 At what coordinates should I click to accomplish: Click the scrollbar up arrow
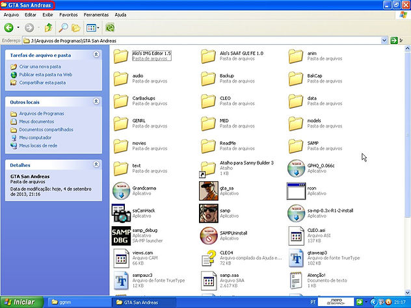408,48
